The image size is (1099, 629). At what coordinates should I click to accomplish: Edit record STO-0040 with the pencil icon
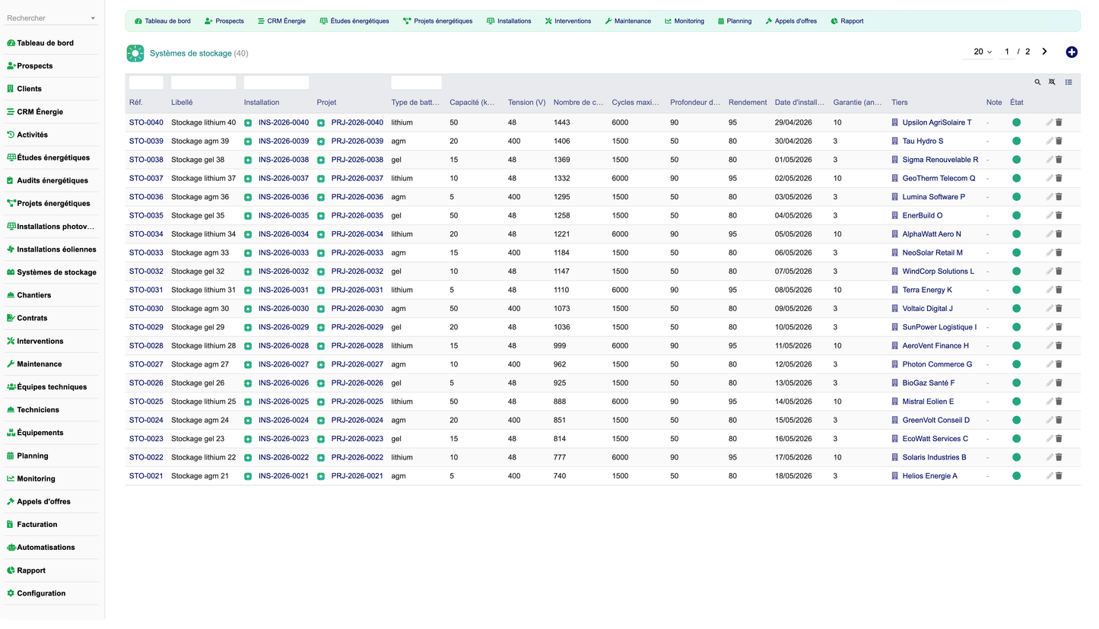tap(1050, 122)
